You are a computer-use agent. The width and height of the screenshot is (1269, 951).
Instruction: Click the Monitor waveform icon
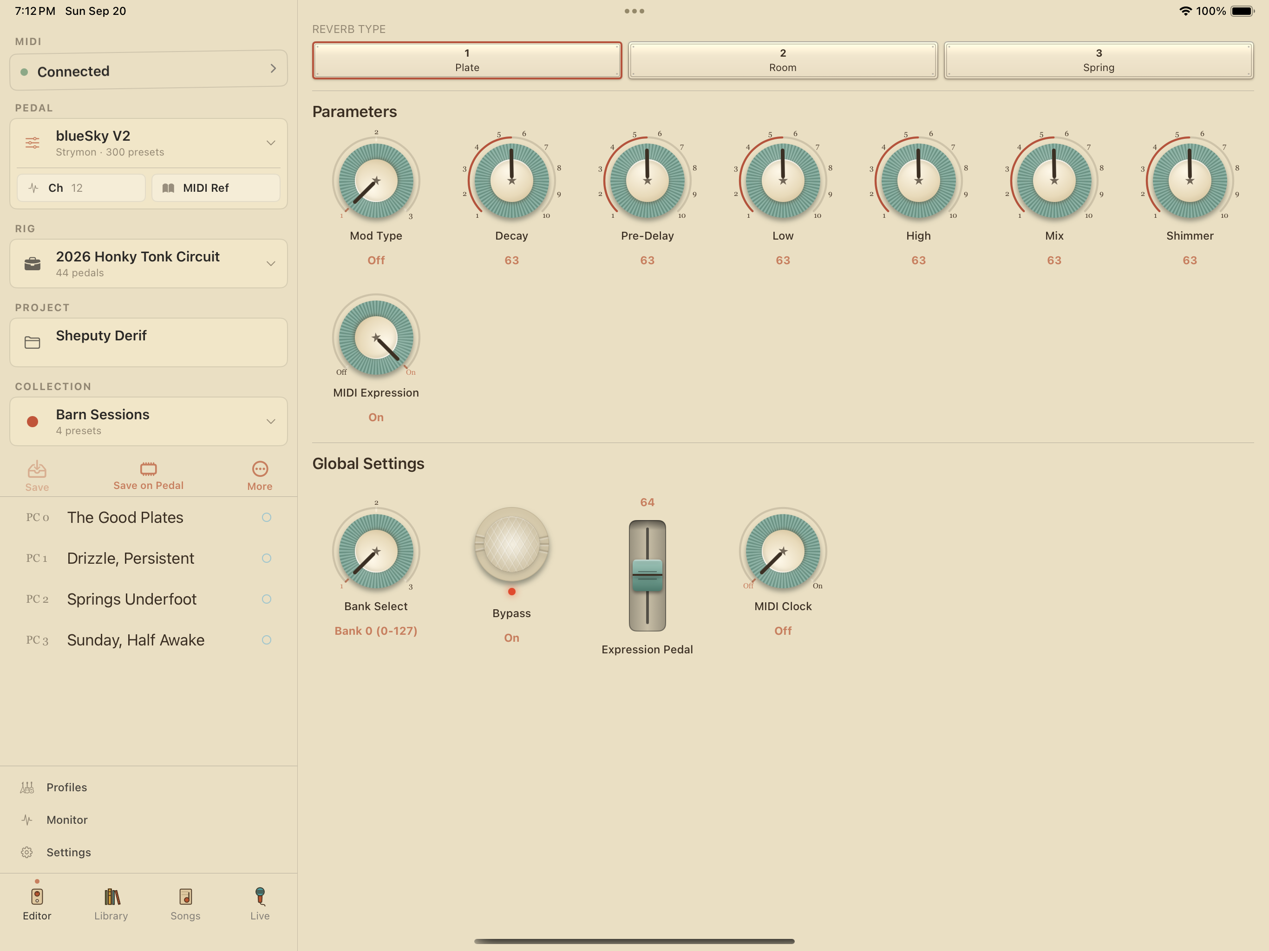point(27,820)
